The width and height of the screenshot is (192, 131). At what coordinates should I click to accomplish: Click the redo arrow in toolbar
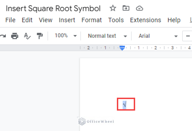click(3, 36)
